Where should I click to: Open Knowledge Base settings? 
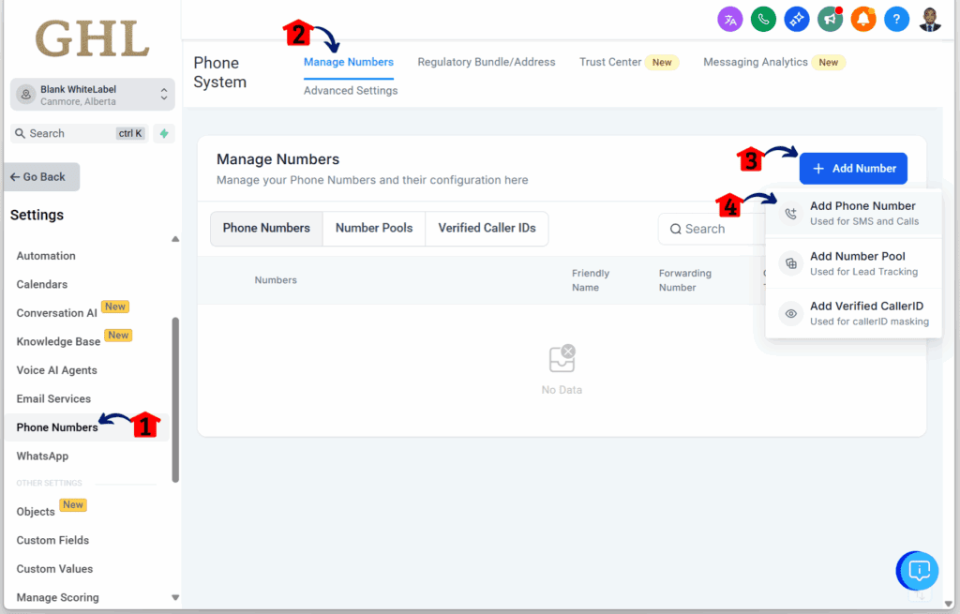58,341
